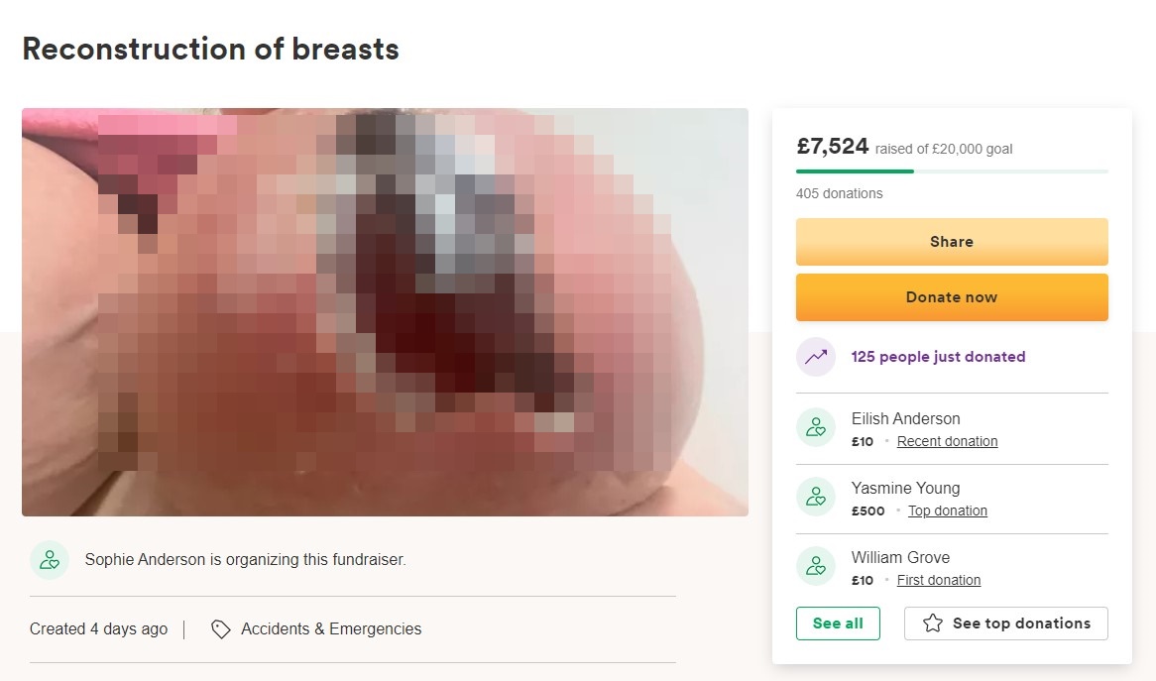The width and height of the screenshot is (1156, 681).
Task: Open the See all donations list
Action: pyautogui.click(x=838, y=624)
